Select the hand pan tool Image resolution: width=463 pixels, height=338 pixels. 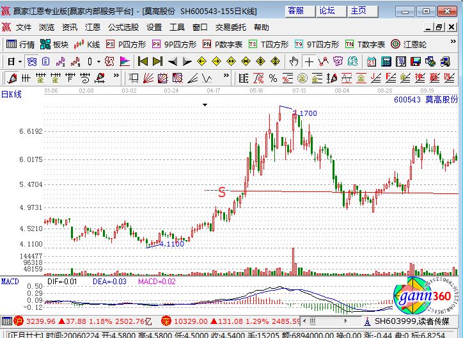(294, 61)
